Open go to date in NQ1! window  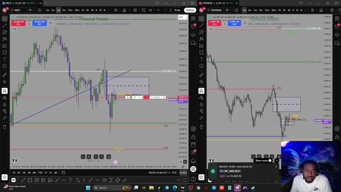pyautogui.click(x=63, y=173)
